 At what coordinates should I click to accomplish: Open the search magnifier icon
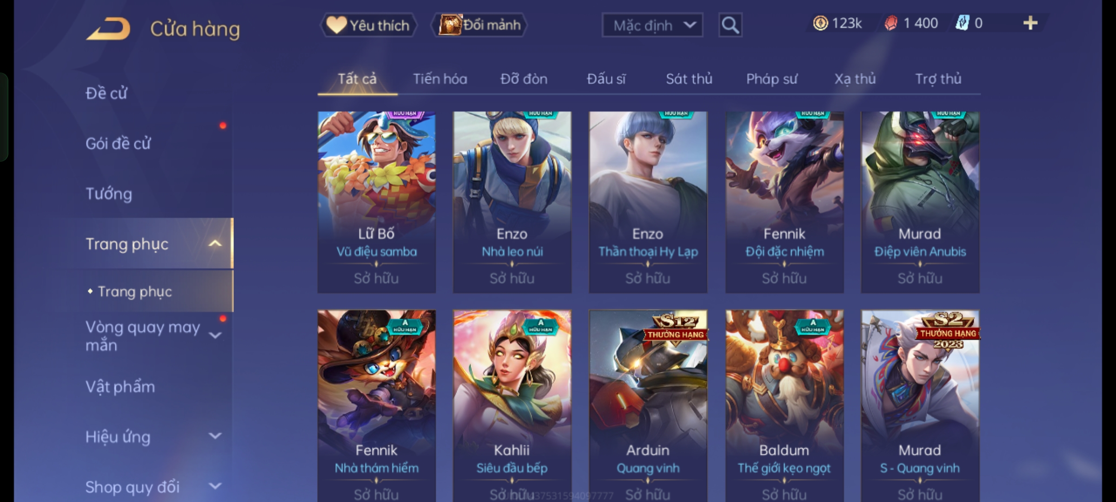coord(730,25)
